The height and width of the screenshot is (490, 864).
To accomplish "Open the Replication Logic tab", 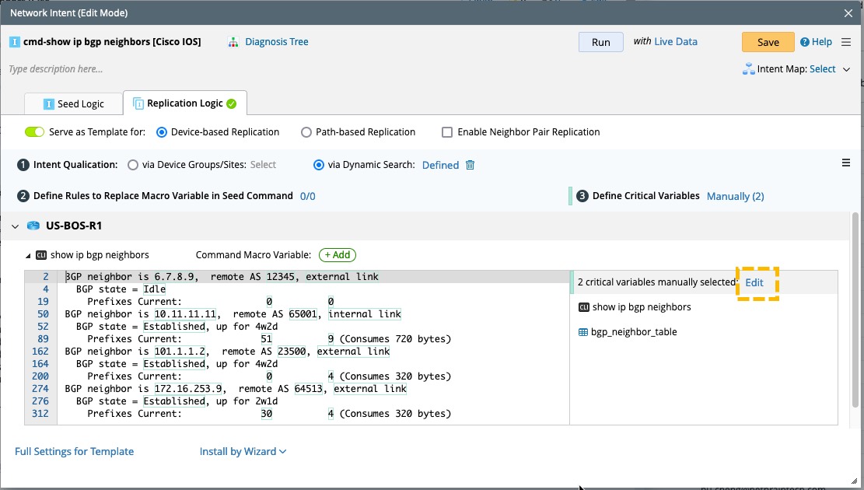I will (184, 103).
